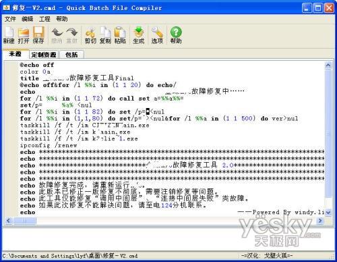This screenshot has height=262, width=337.
Task: Click the 重做 redo arrow icon
Action: point(72,34)
